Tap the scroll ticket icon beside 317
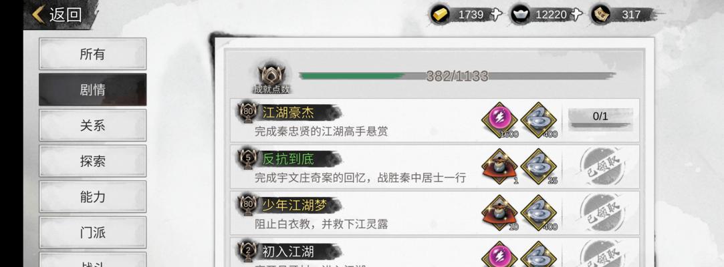Image resolution: width=724 pixels, height=267 pixels. pos(600,14)
